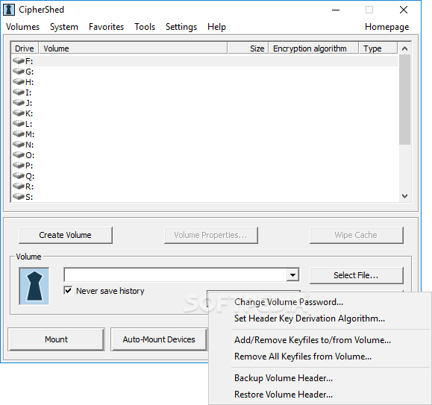
Task: Uncheck Never save history checkbox
Action: 68,290
